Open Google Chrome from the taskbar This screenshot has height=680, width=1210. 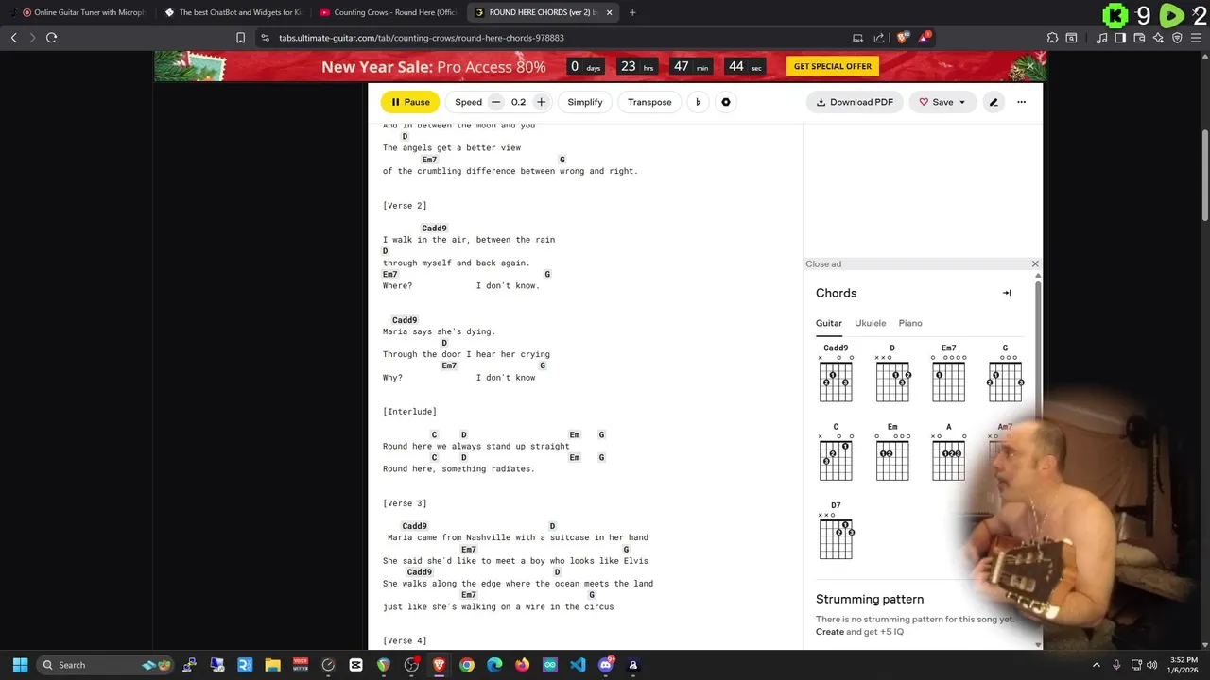click(467, 665)
